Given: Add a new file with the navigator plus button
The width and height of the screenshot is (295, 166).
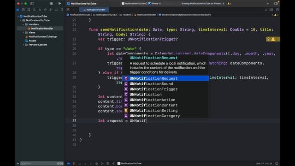Looking at the screenshot, I should [x=18, y=163].
